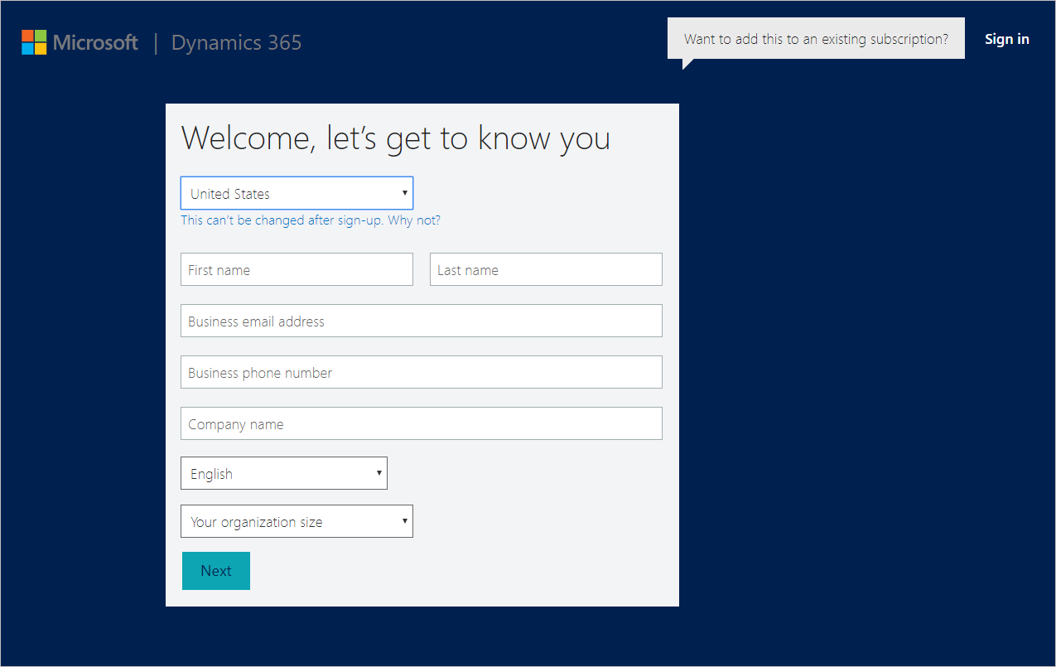Click the United States country dropdown arrow

[403, 192]
